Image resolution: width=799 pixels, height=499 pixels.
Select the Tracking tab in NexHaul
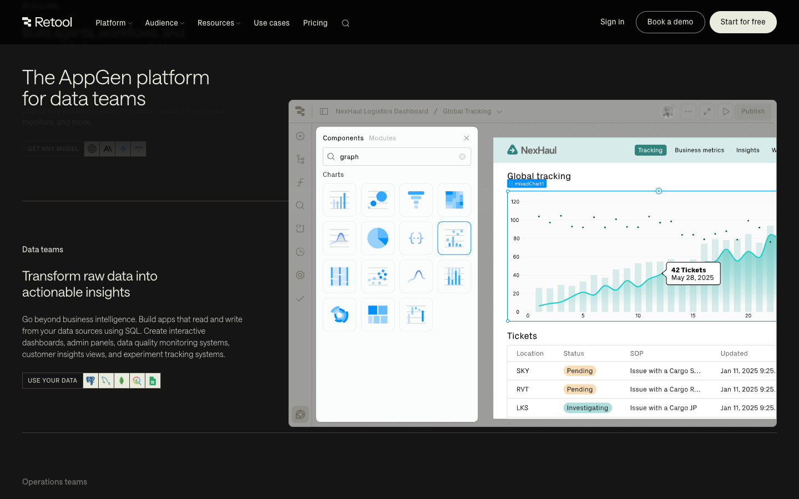tap(650, 150)
